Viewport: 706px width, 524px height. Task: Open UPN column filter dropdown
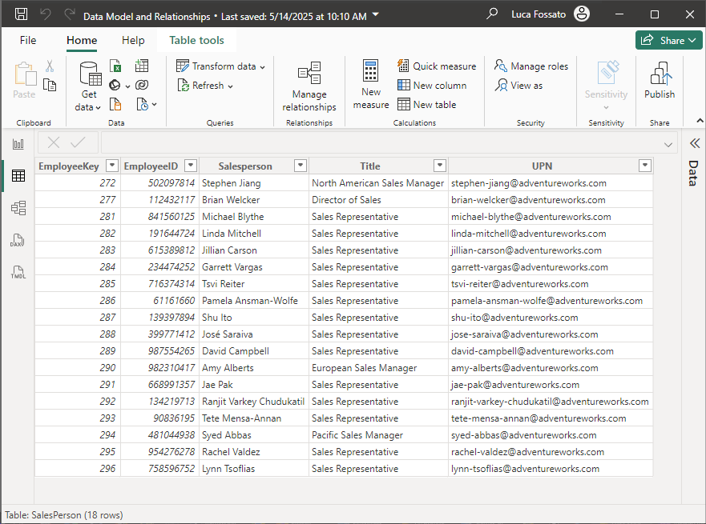645,166
